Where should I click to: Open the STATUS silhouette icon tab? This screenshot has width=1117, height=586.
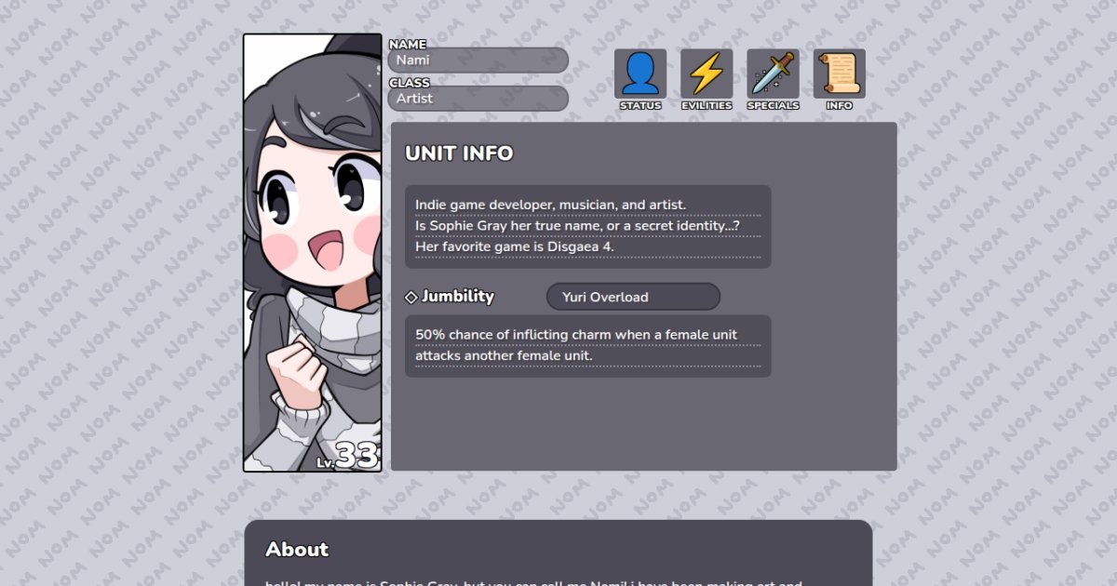coord(640,73)
